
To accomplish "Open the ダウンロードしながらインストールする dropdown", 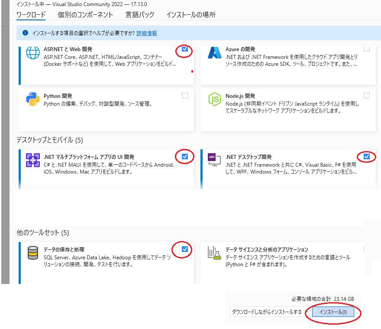I will (x=266, y=312).
